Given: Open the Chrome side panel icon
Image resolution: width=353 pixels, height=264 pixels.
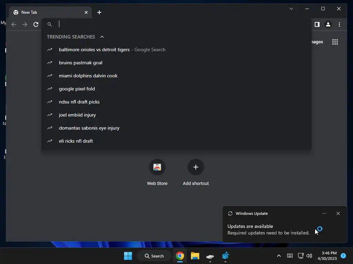Looking at the screenshot, I should [317, 24].
